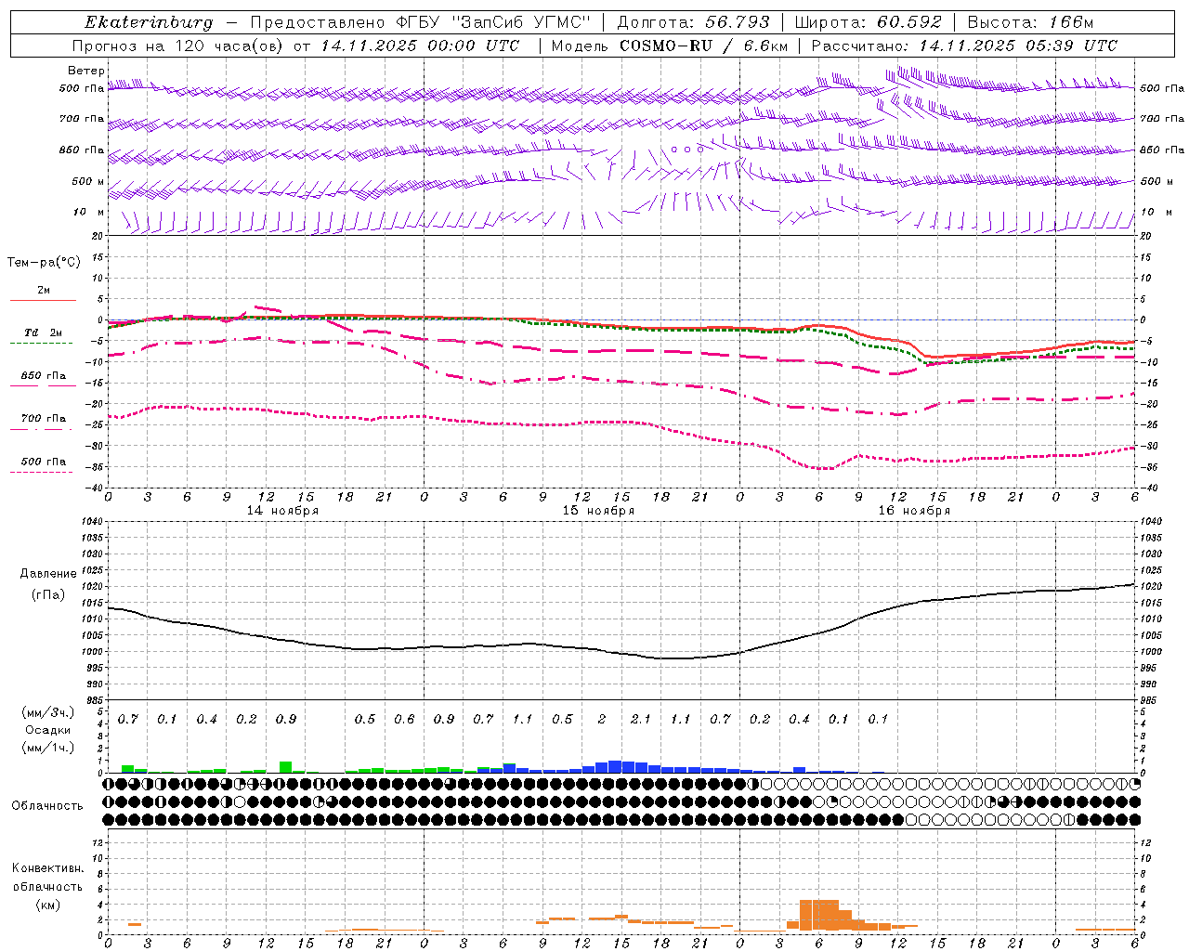Screen dimensions: 1189x951
Task: Select the "Долгота: 56.793" header value
Action: 693,22
